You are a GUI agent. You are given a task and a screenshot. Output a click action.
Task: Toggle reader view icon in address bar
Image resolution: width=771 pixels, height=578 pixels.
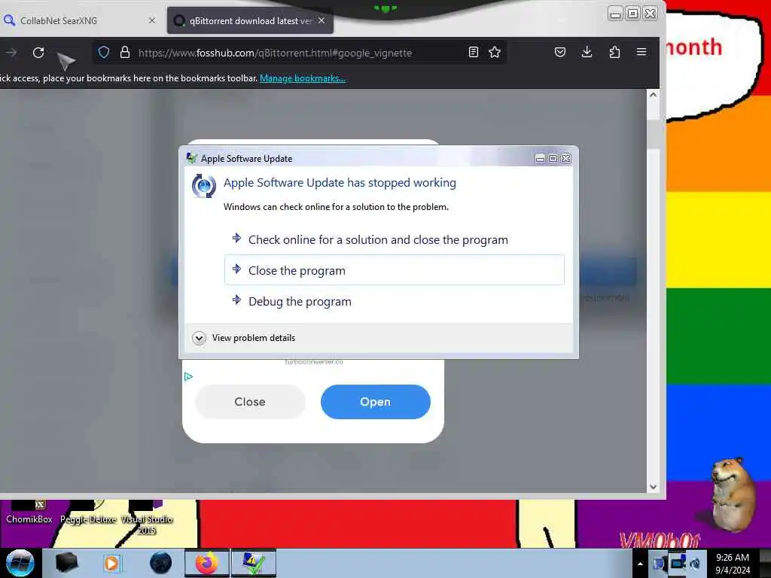[474, 52]
